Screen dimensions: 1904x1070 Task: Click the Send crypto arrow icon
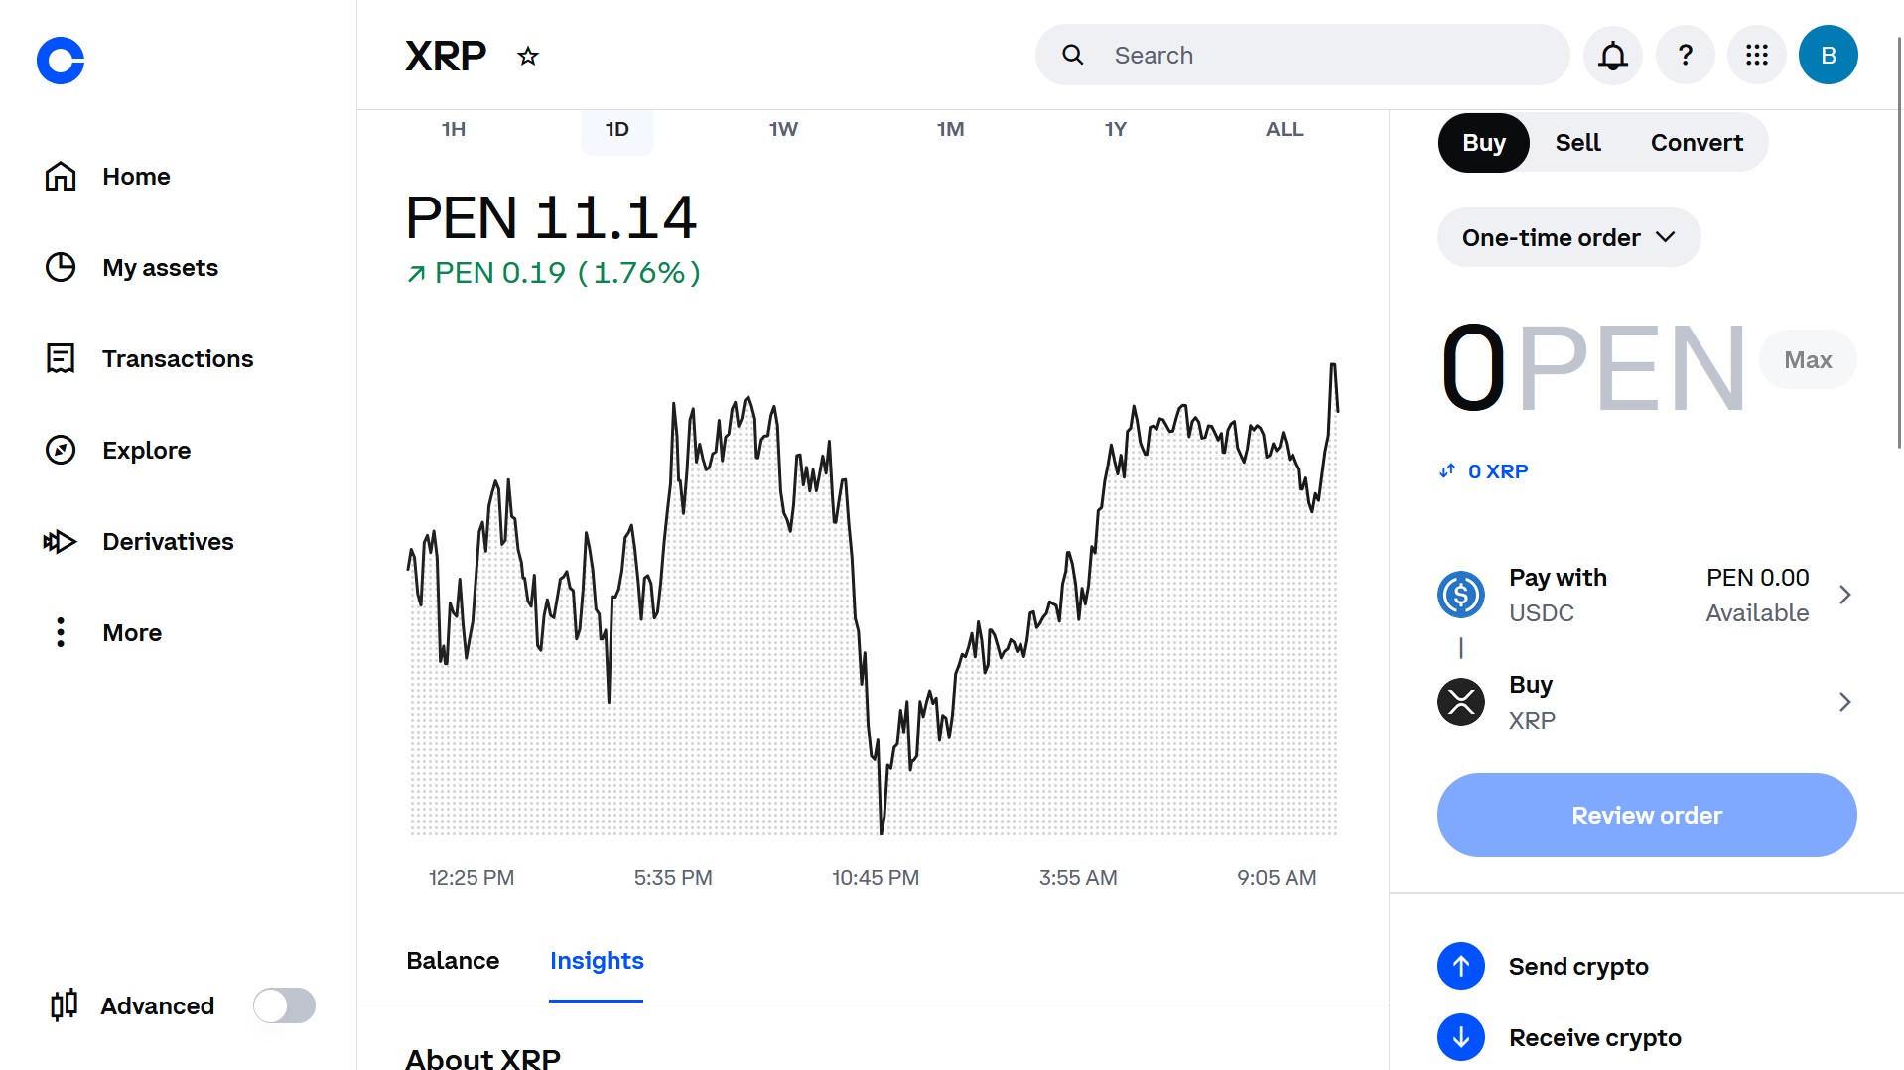[x=1461, y=966]
